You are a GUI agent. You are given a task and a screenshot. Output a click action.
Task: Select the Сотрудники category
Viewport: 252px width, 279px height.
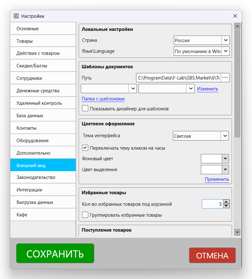point(43,78)
